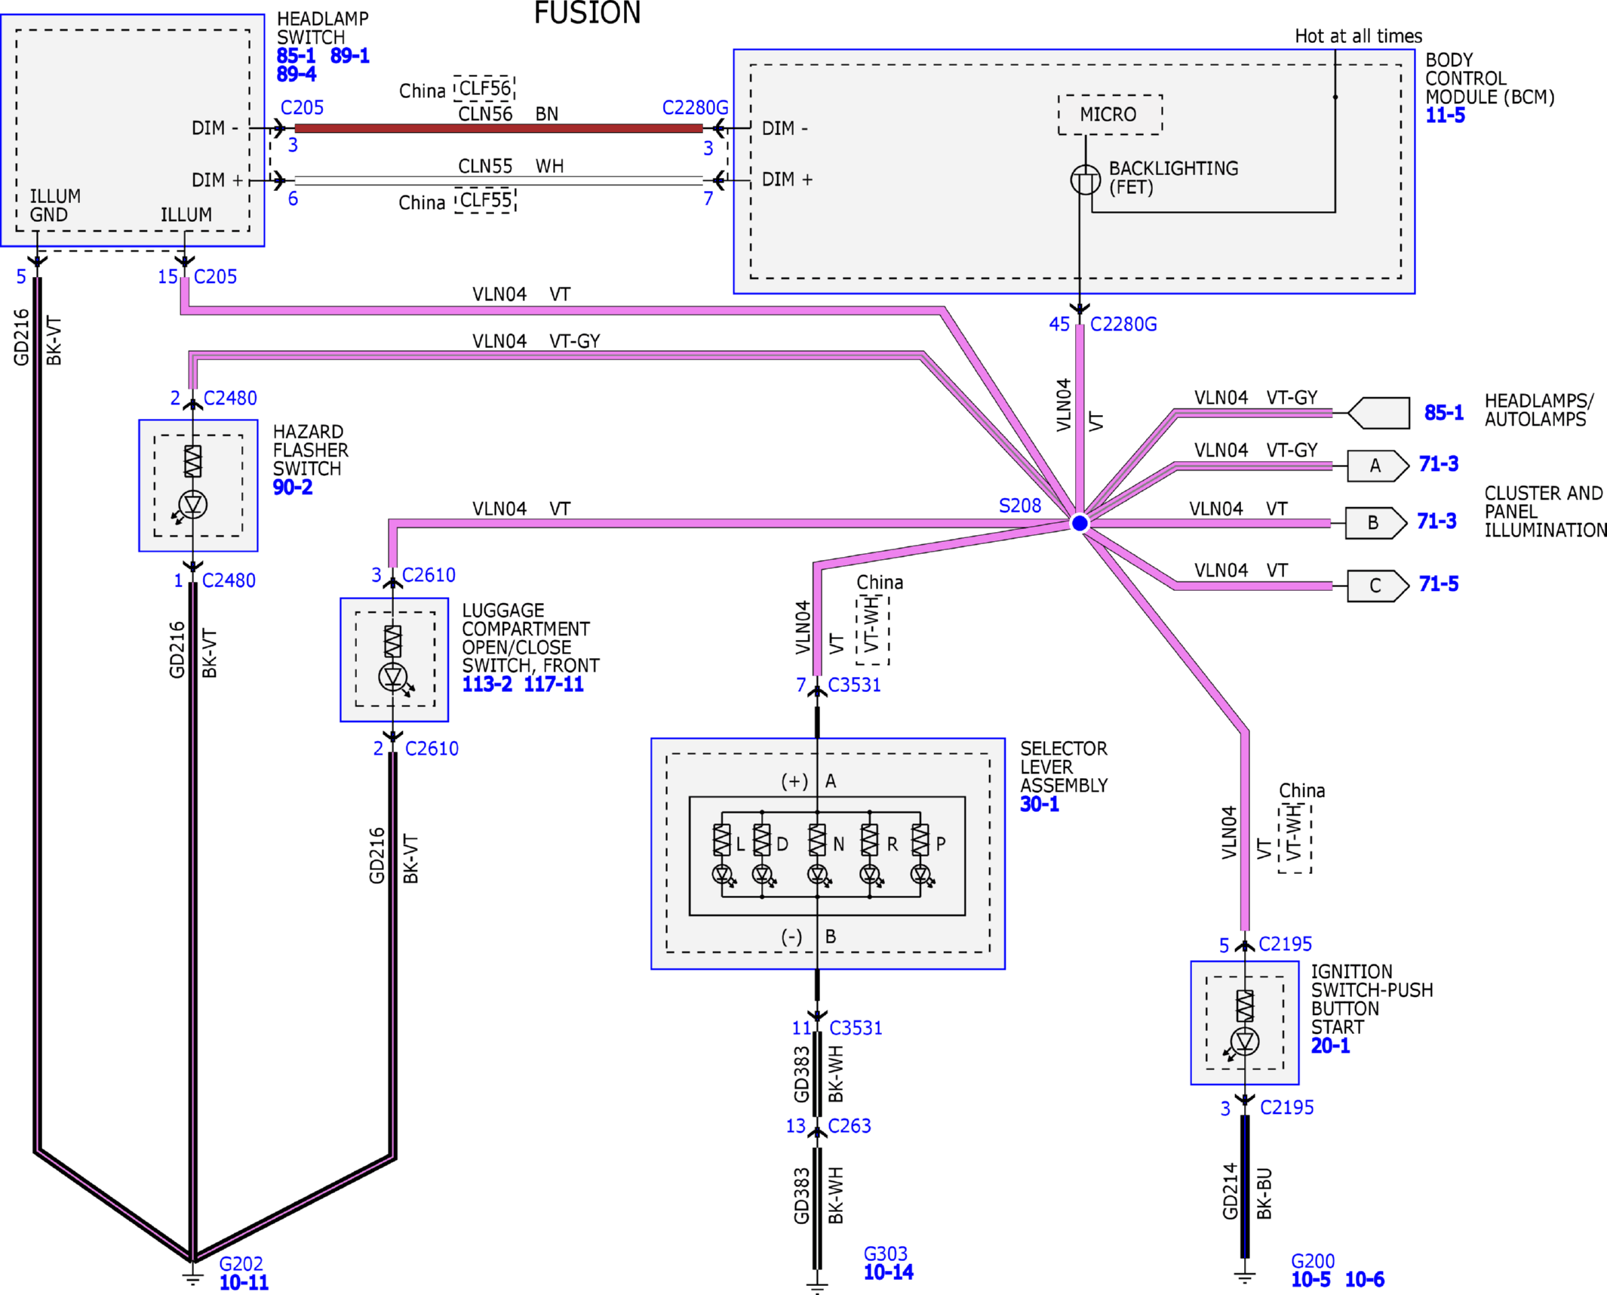Open the 113-2 Luggage Compartment link
This screenshot has height=1295, width=1607.
(x=487, y=684)
